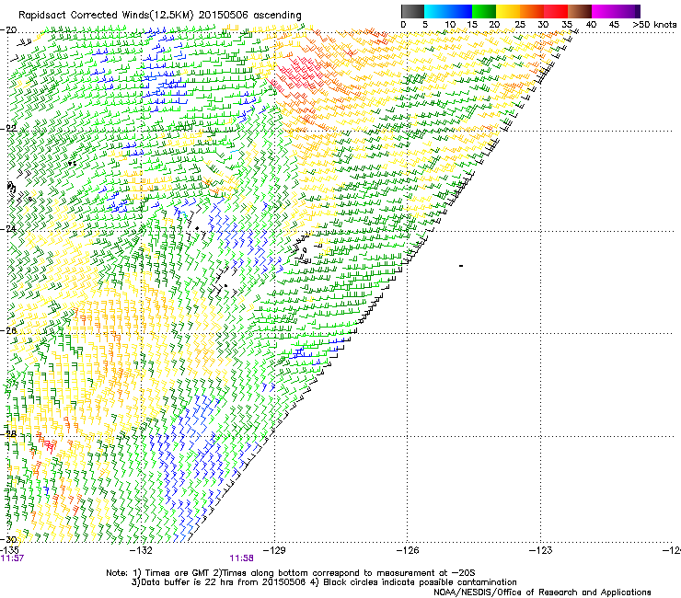
Task: Click the '-132' longitude label
Action: (142, 550)
